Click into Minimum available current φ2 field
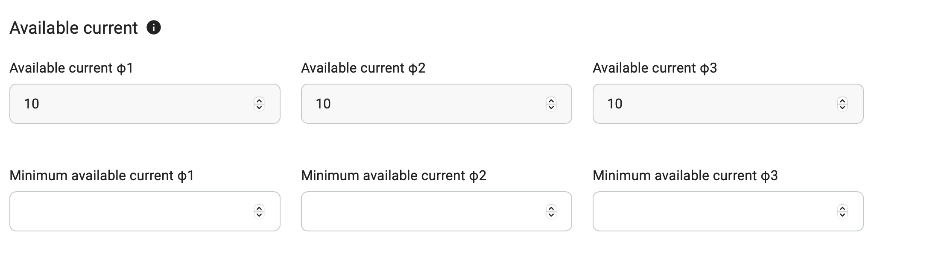 [x=436, y=211]
